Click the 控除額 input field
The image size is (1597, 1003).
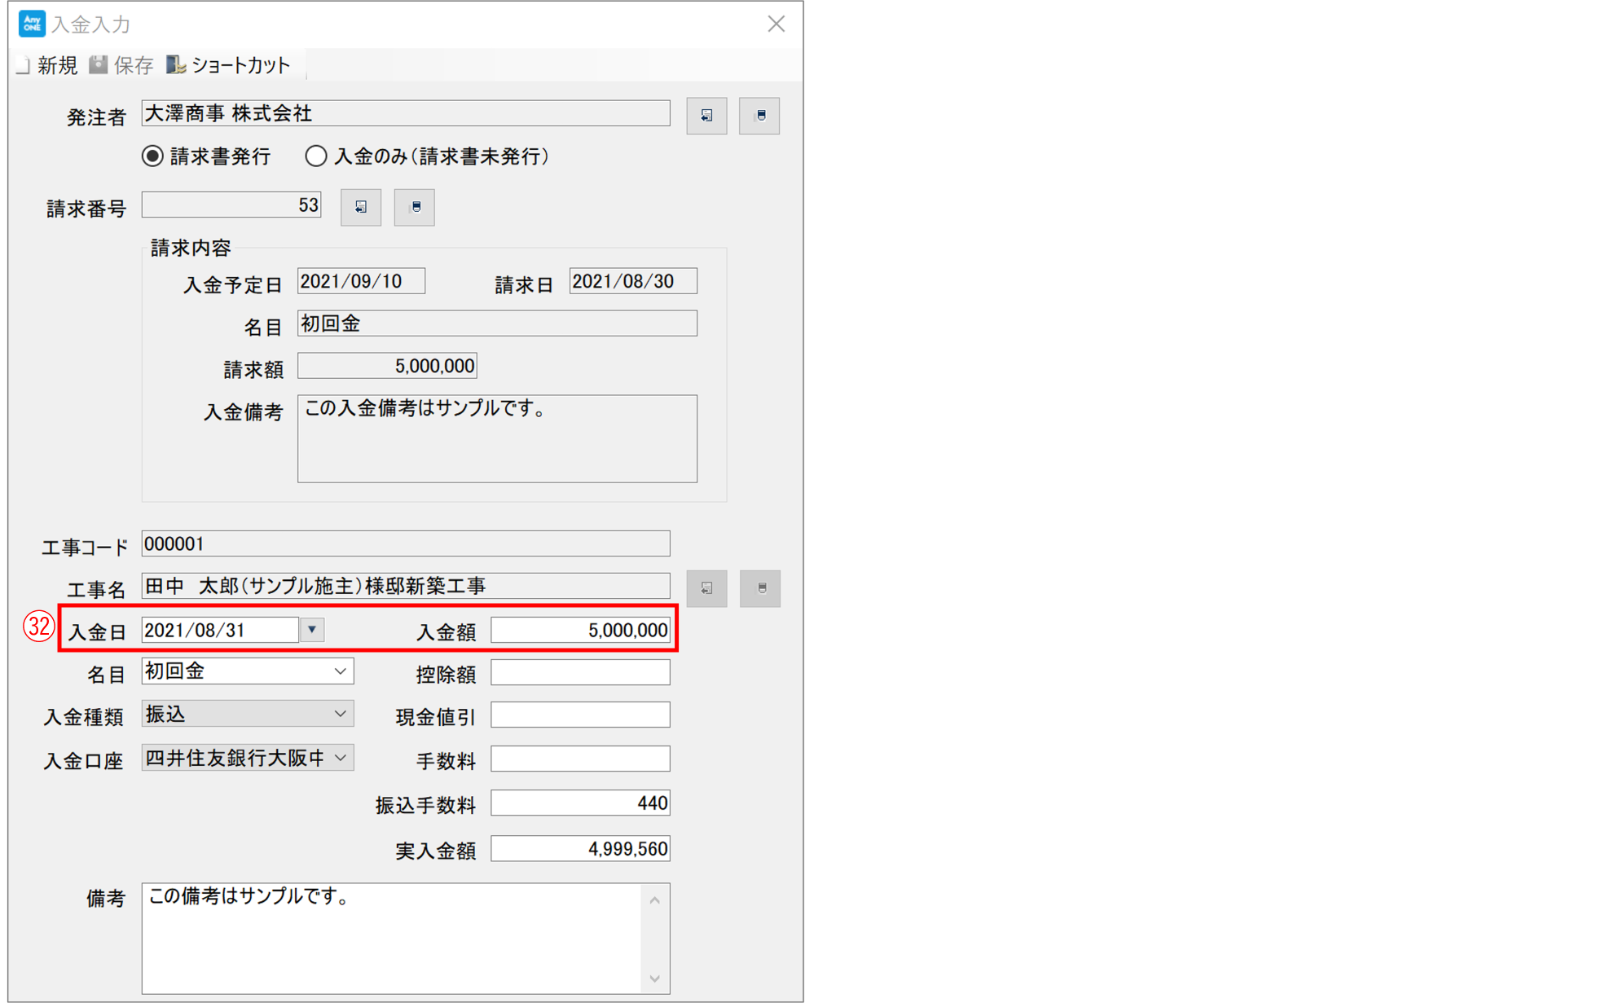pos(580,672)
